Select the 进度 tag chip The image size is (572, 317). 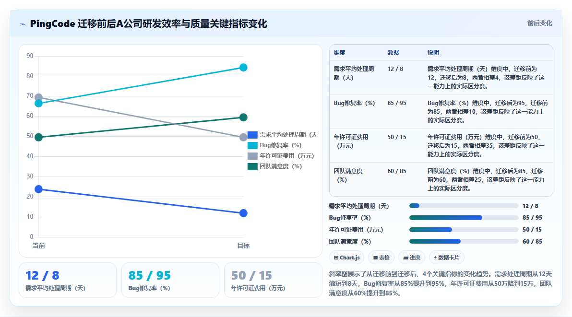pyautogui.click(x=412, y=258)
